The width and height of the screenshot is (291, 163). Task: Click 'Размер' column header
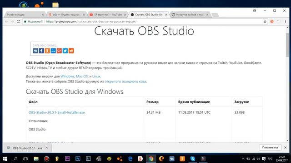152,101
